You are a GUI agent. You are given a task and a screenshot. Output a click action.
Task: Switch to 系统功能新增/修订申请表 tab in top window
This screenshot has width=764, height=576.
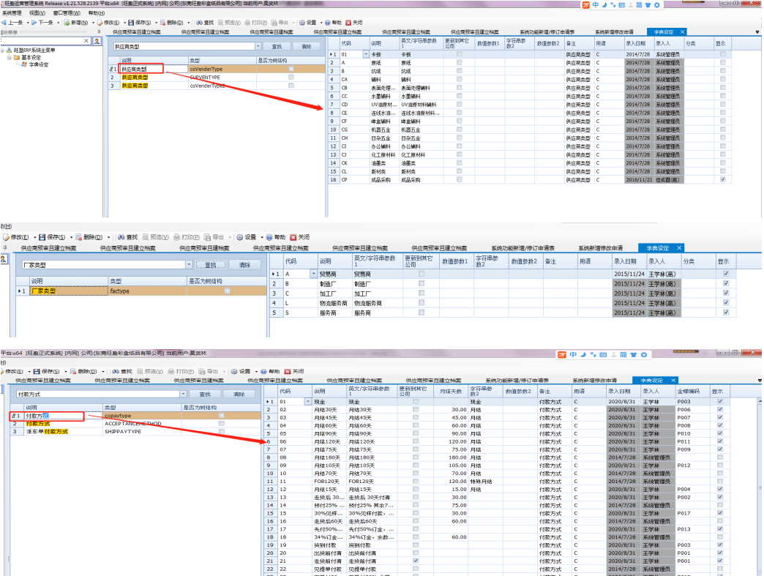[547, 32]
